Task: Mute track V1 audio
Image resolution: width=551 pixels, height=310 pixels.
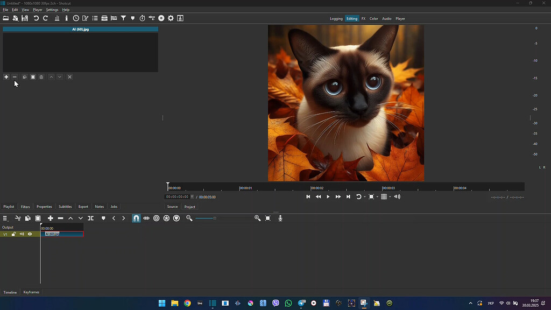Action: click(22, 234)
